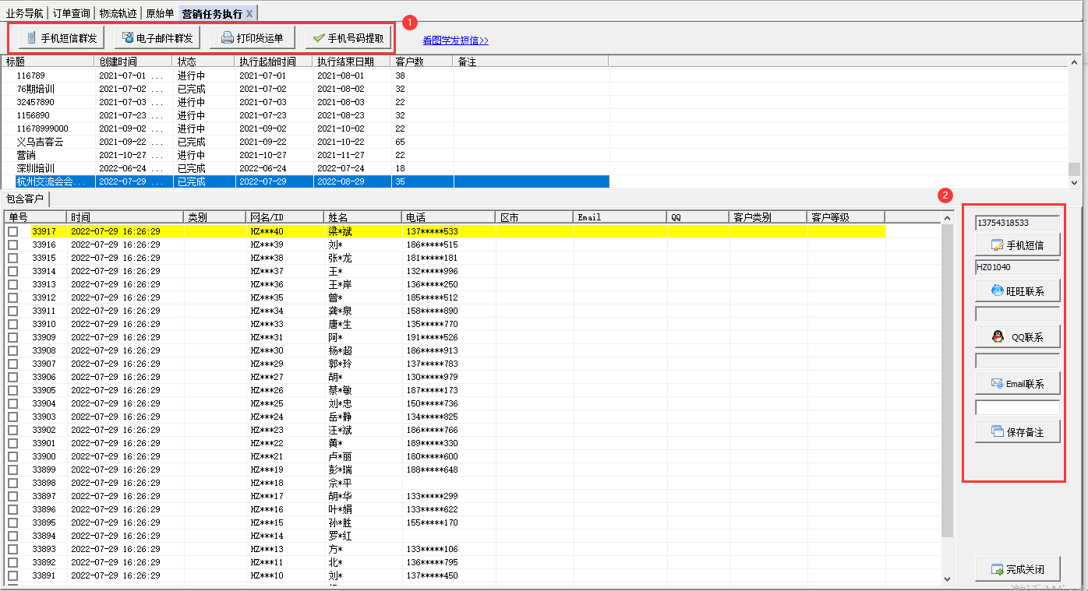Click the 完成关闭 button
The height and width of the screenshot is (591, 1088).
(1017, 569)
